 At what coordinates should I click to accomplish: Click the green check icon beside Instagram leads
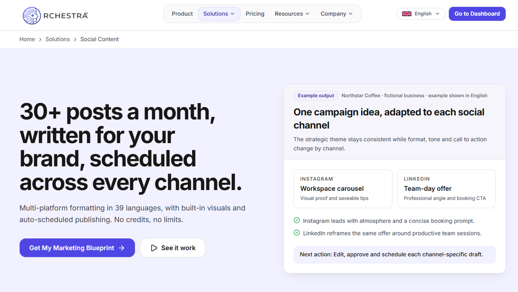[x=297, y=221]
